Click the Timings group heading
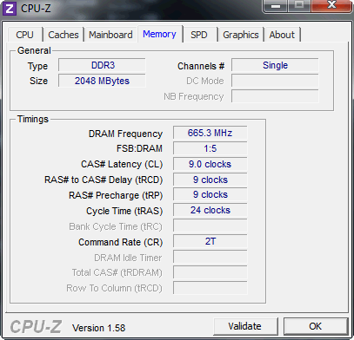Viewport: 354px width, 340px height. point(33,119)
